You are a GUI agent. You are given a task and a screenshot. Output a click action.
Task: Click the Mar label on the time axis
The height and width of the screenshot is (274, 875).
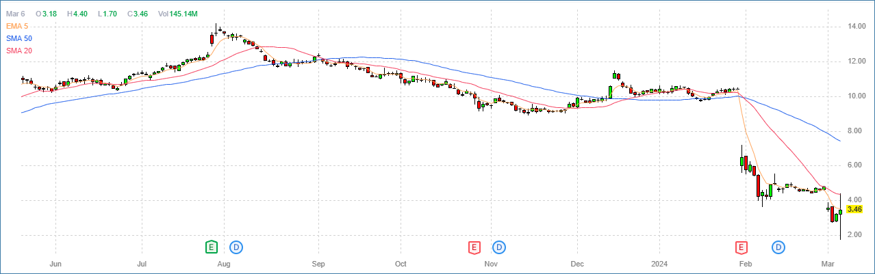pos(828,264)
